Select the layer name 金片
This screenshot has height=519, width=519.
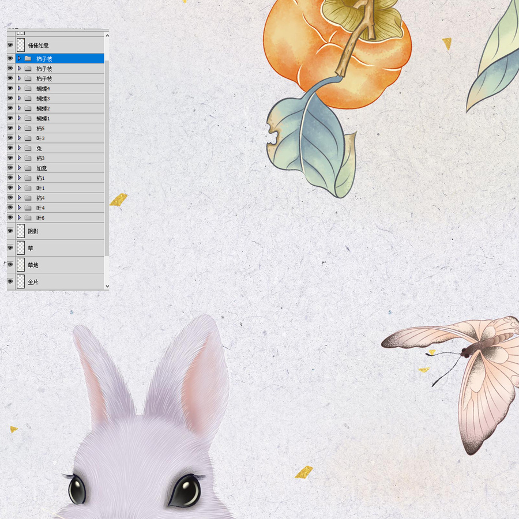pos(33,282)
